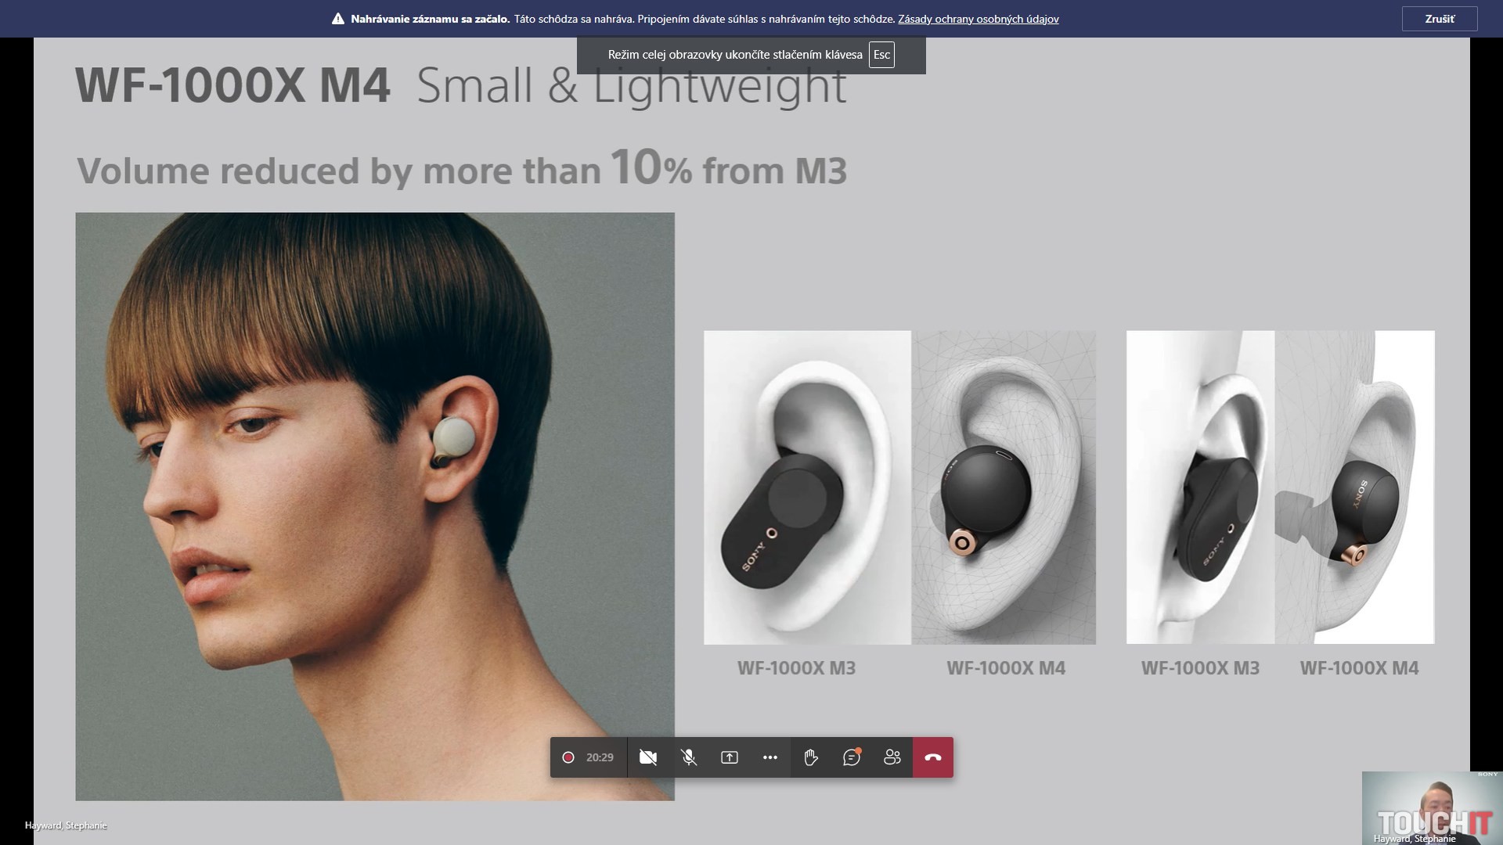Click the red recording indicator dot

568,757
